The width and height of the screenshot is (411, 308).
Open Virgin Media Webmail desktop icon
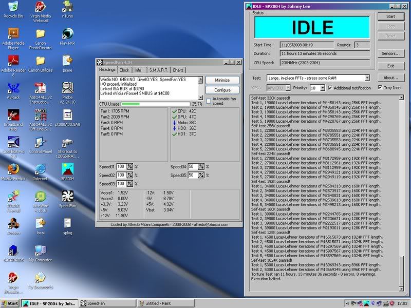(41, 12)
